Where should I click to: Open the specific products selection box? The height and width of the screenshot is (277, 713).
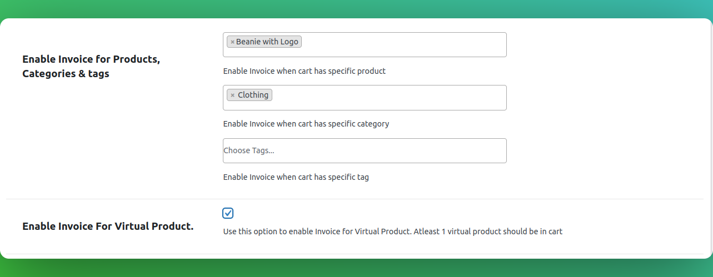(365, 44)
